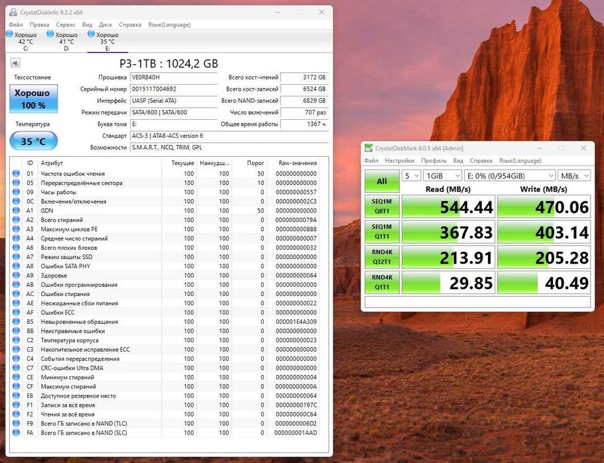Image resolution: width=604 pixels, height=463 pixels.
Task: Open Файл menu in CrystalDiskInfo
Action: 16,25
